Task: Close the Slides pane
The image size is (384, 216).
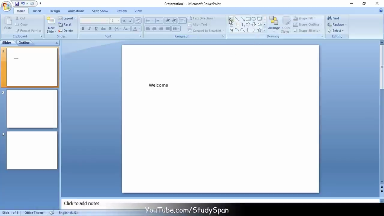Action: click(x=56, y=43)
